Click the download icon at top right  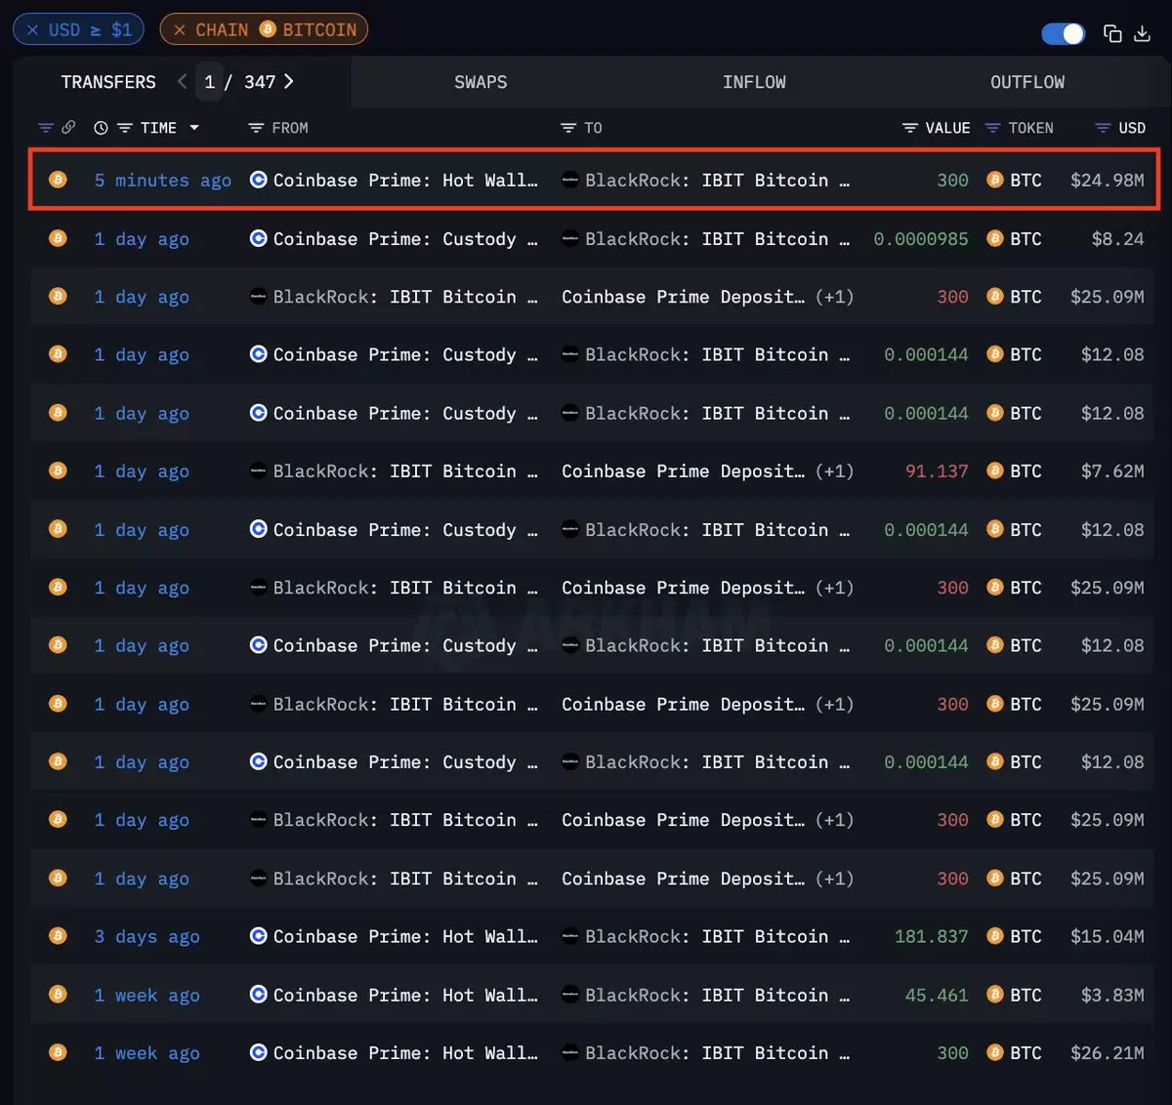pyautogui.click(x=1142, y=33)
